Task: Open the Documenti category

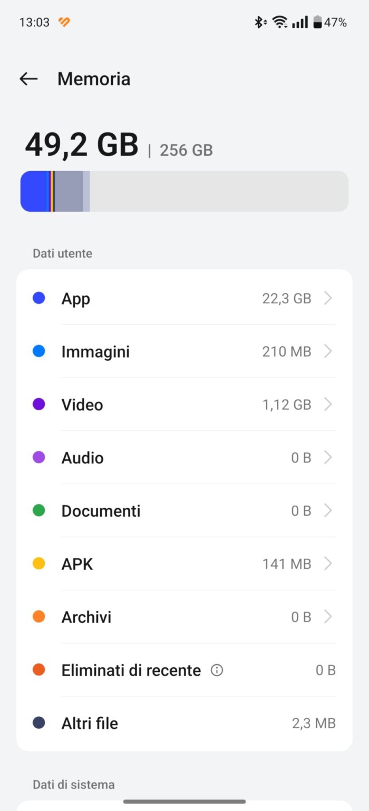Action: click(x=184, y=511)
